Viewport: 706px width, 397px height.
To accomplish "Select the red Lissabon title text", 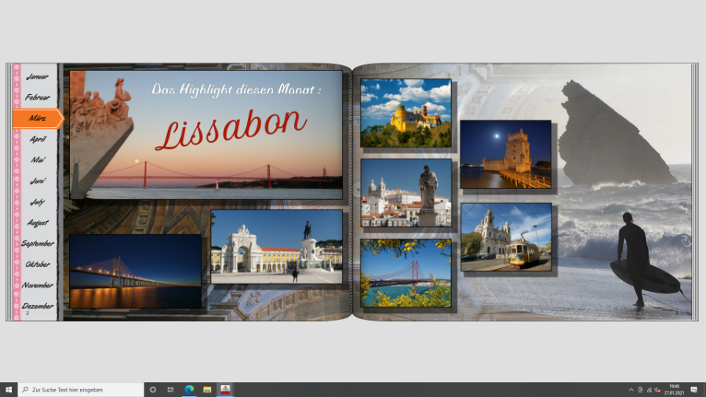I will click(x=230, y=127).
